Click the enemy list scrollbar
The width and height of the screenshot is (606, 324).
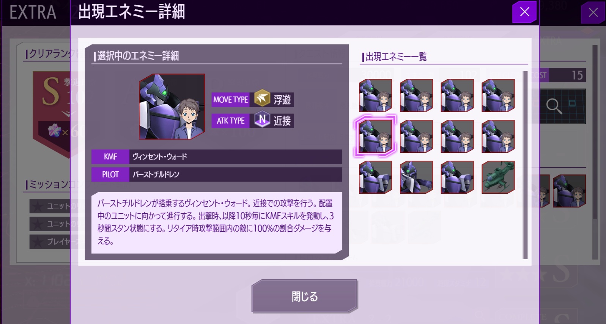(525, 165)
